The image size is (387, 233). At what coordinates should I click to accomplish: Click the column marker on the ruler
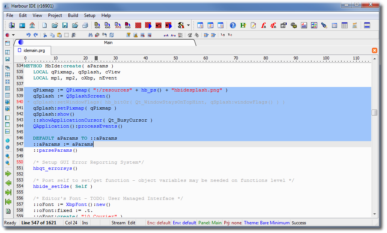click(96, 58)
